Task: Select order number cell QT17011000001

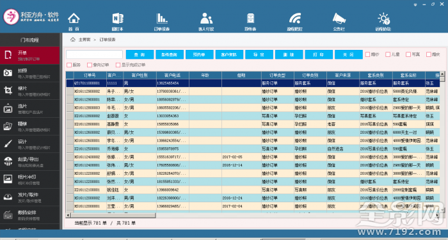Action: [90, 83]
